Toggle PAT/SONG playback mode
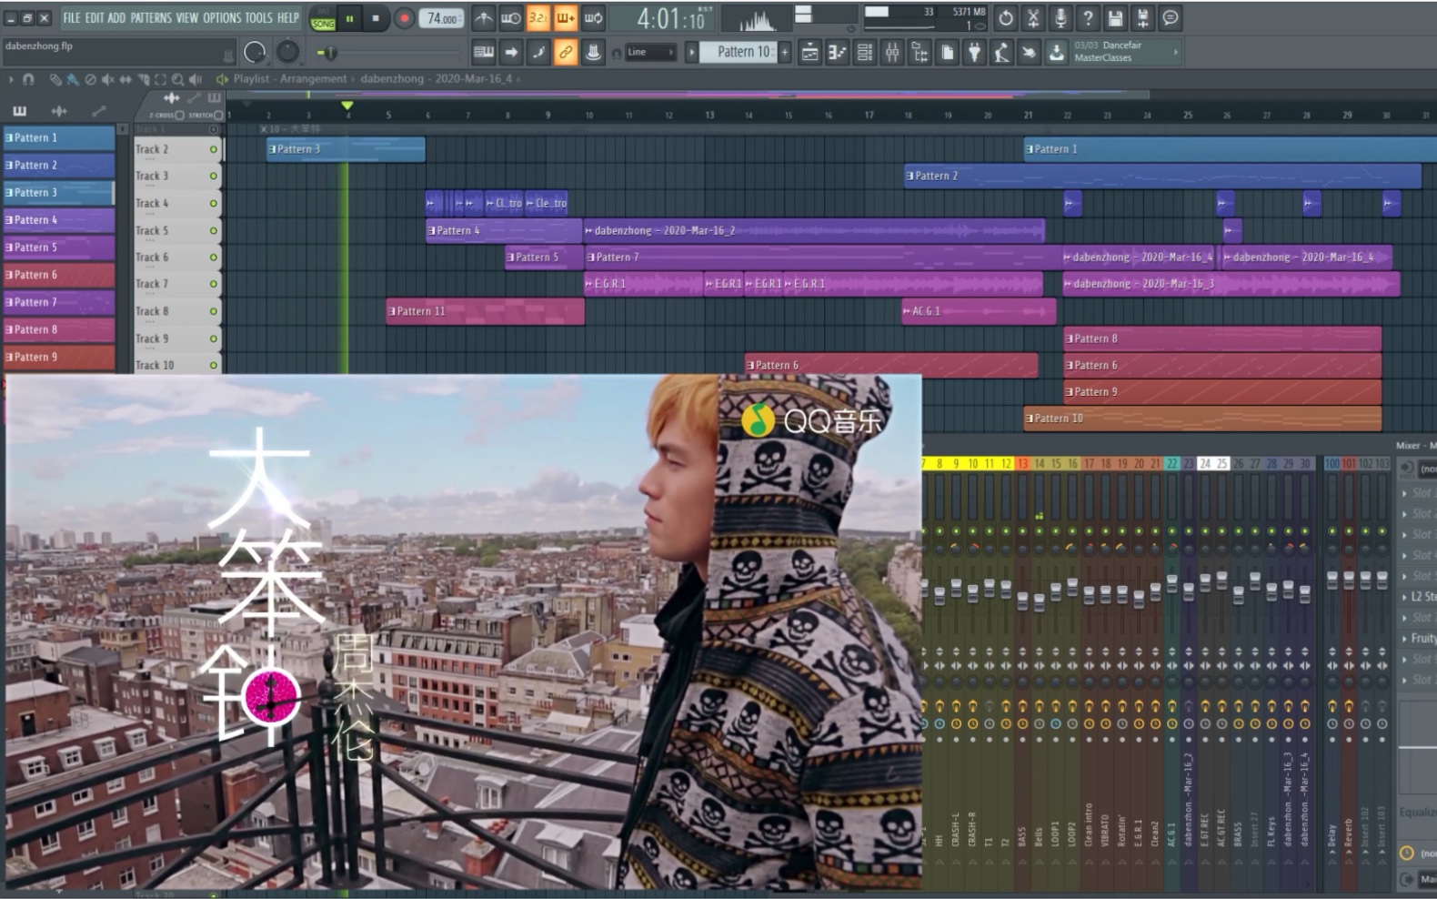The height and width of the screenshot is (899, 1437). (x=323, y=19)
